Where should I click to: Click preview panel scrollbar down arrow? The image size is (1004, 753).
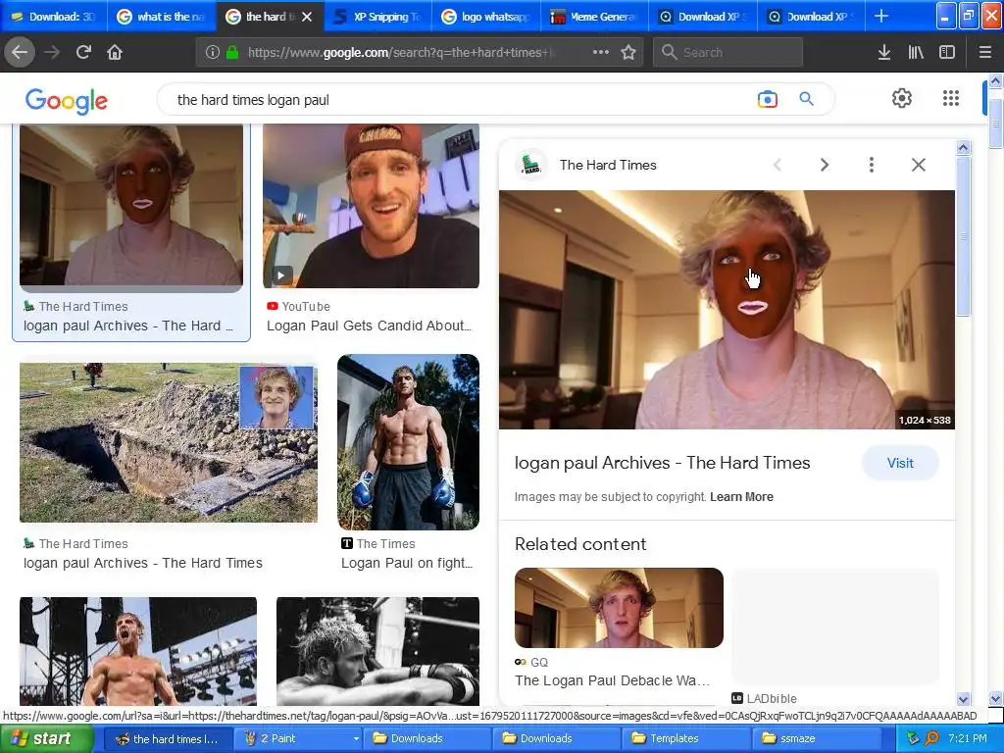click(x=963, y=699)
